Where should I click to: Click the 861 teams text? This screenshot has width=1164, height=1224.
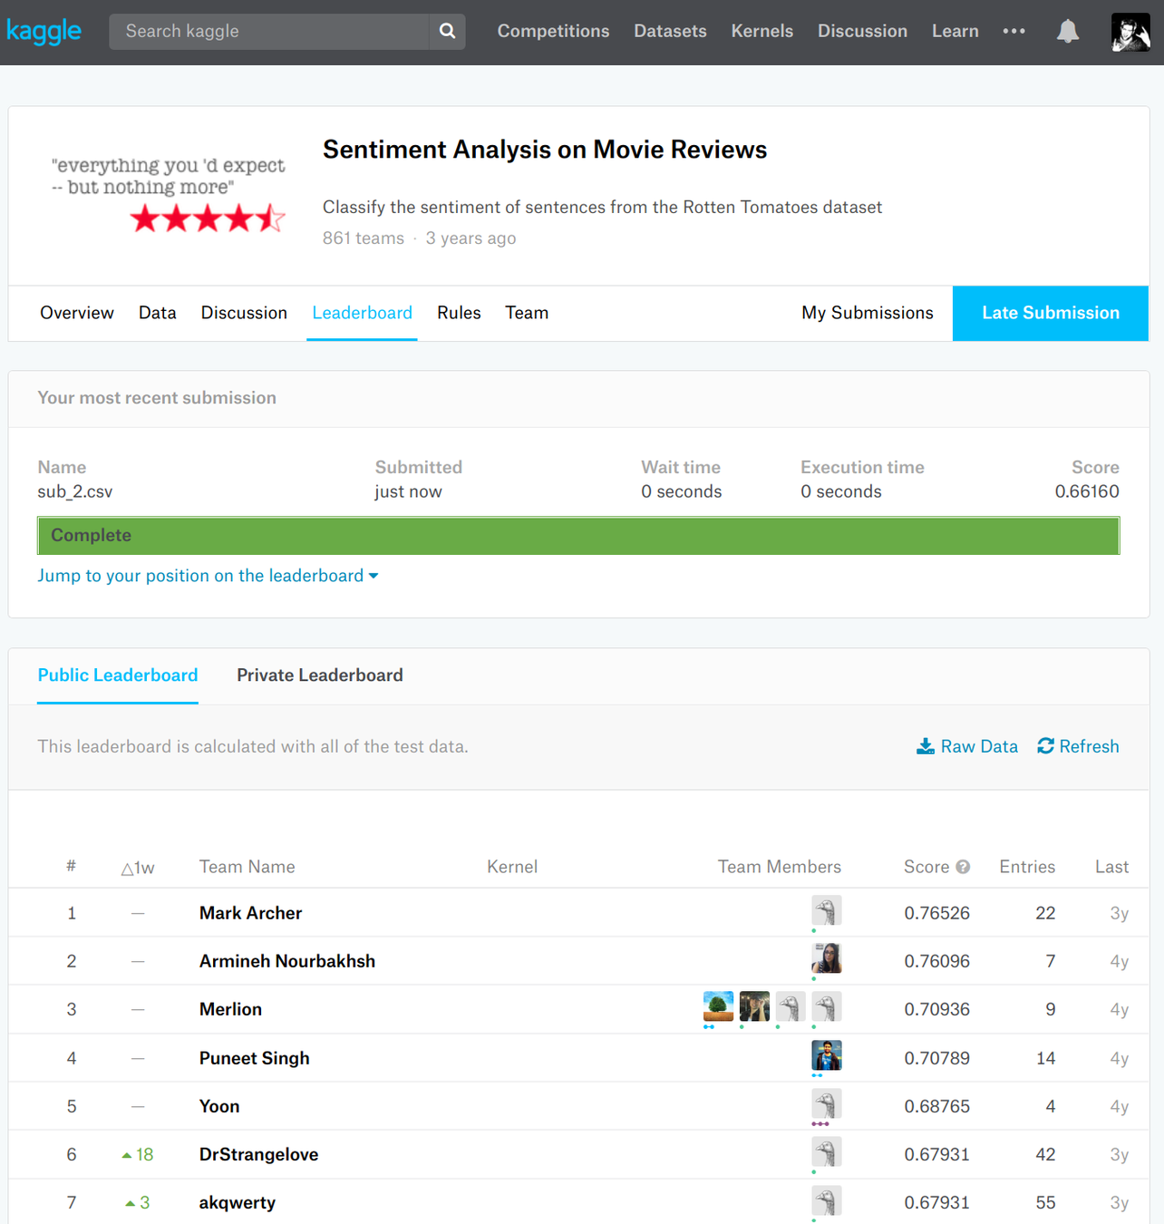point(364,238)
